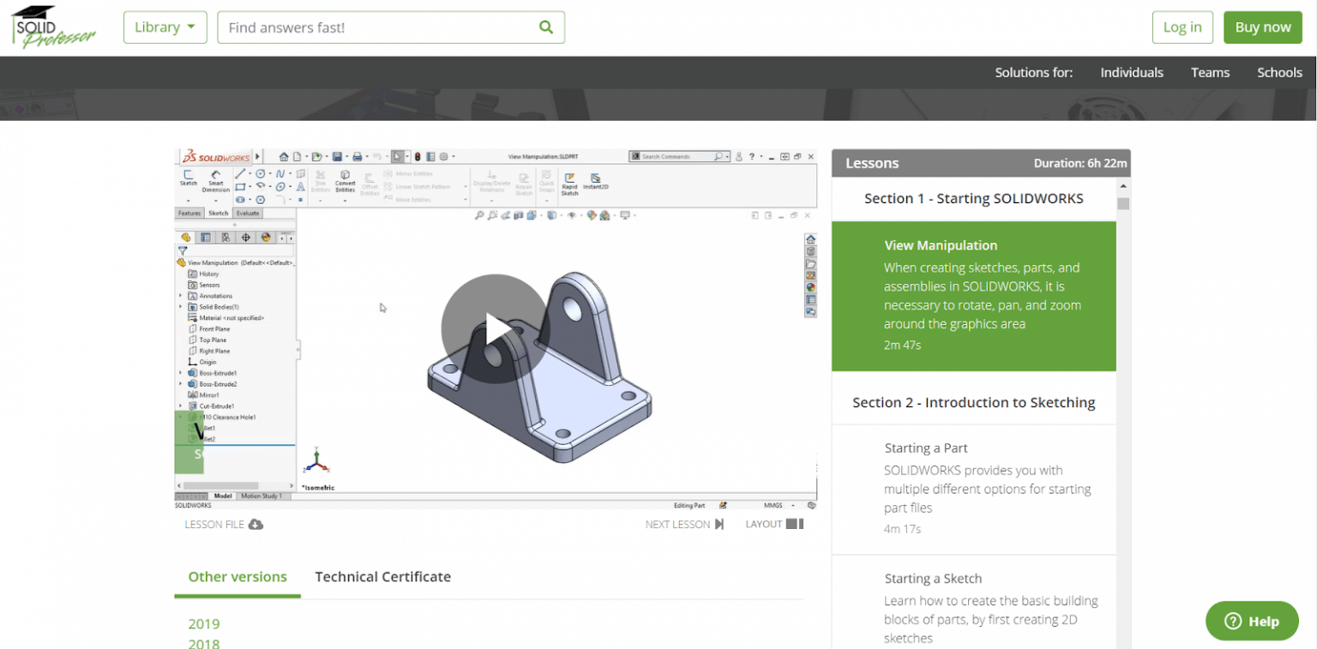Click the Buy now button

click(1262, 27)
